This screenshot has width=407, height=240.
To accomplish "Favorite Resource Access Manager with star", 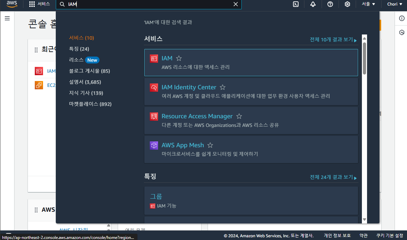I will 239,116.
